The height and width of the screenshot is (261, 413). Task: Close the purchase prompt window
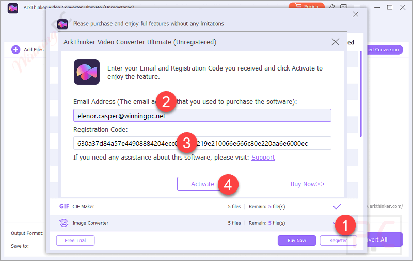[x=355, y=14]
